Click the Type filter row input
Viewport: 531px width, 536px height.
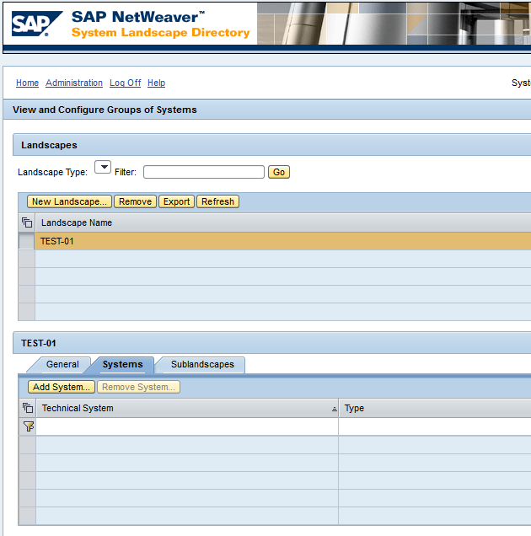click(x=435, y=426)
